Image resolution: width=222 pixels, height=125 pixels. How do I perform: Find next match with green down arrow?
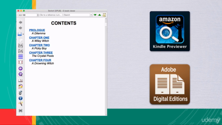click(x=95, y=15)
